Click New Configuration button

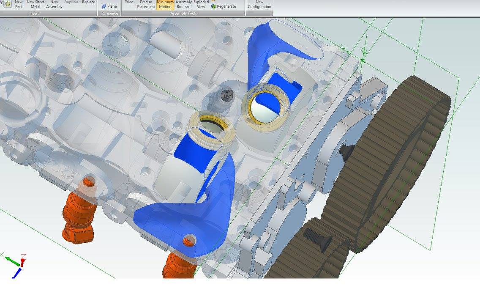tap(259, 4)
